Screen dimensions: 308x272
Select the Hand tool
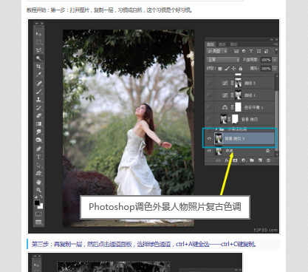[38, 182]
